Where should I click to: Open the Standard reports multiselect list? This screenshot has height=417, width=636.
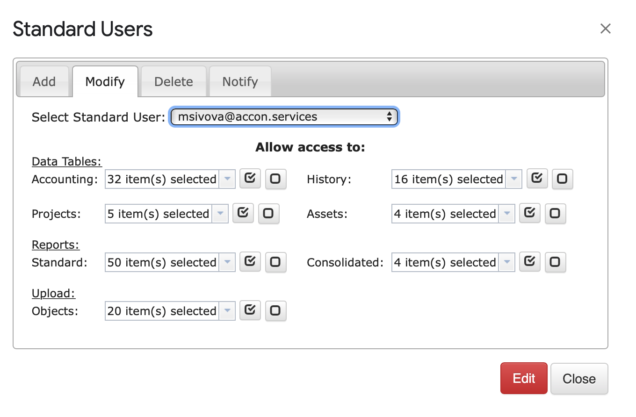click(x=170, y=262)
